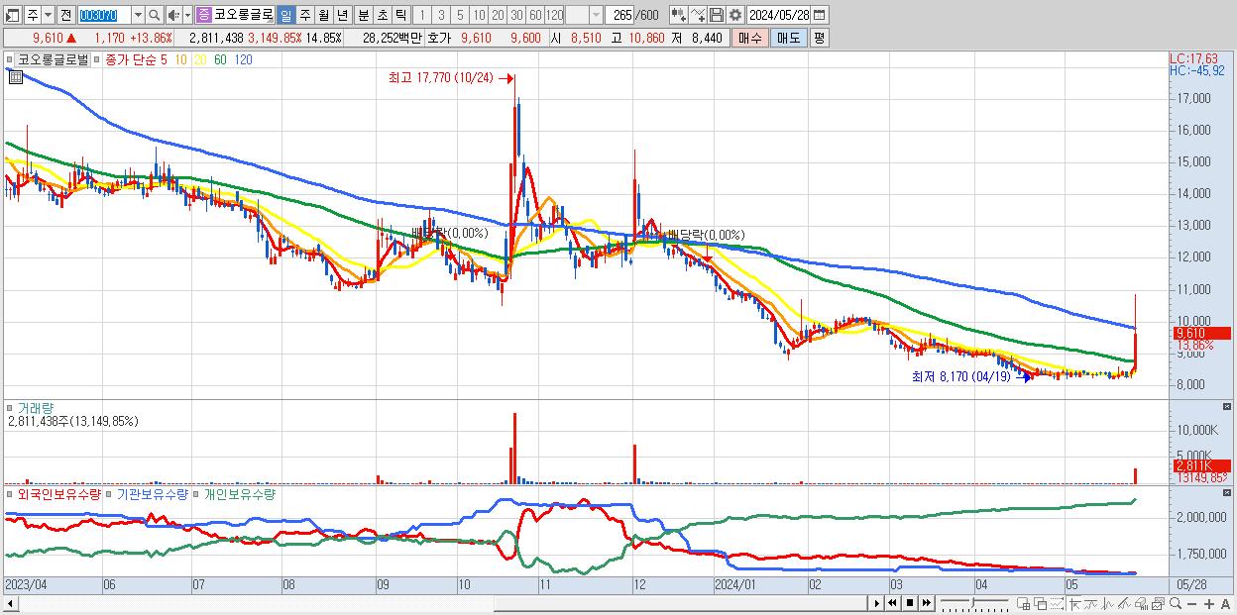Click the horizontal scrollbar left arrow
Image resolution: width=1237 pixels, height=615 pixels.
point(10,603)
